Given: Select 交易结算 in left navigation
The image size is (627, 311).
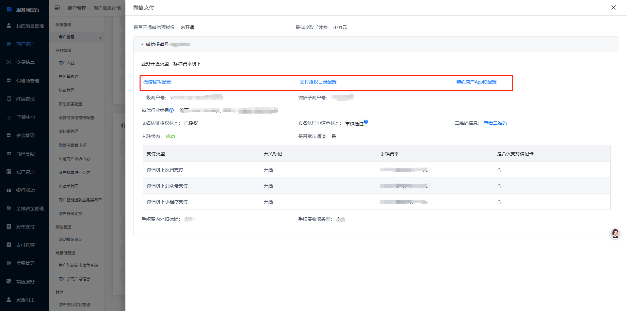Looking at the screenshot, I should (25, 62).
